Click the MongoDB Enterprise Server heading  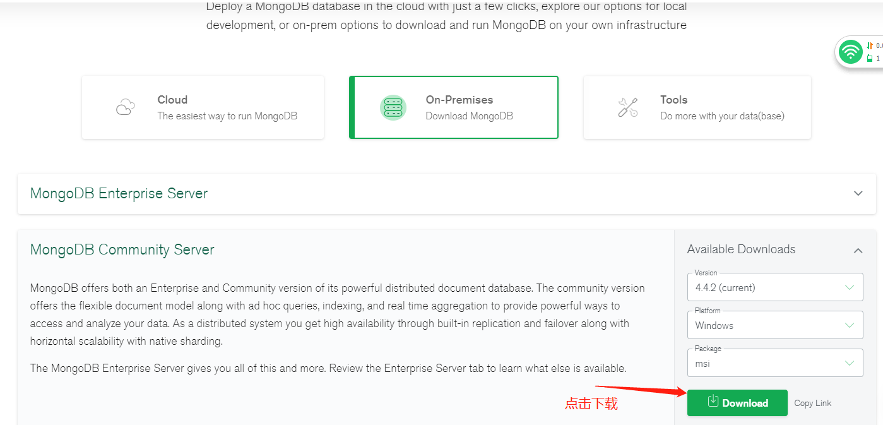[x=119, y=193]
